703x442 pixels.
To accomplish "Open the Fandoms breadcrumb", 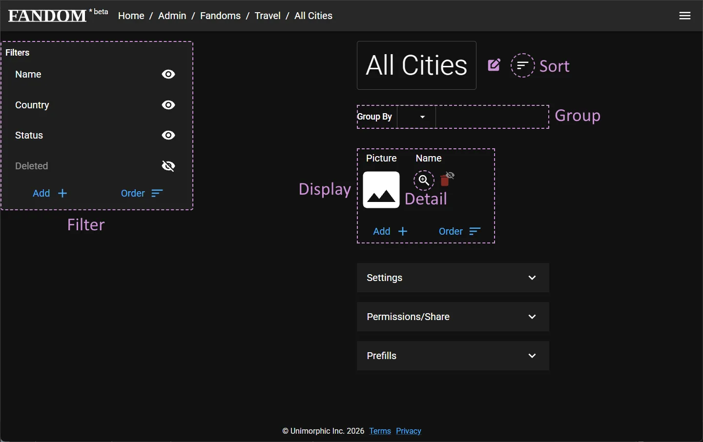I will (220, 16).
